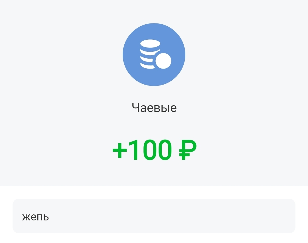Tap the white area below the comment box
The image size is (308, 243).
154,238
